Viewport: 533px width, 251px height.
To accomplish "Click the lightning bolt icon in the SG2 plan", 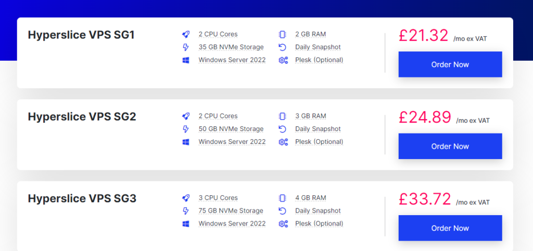I will coord(186,129).
